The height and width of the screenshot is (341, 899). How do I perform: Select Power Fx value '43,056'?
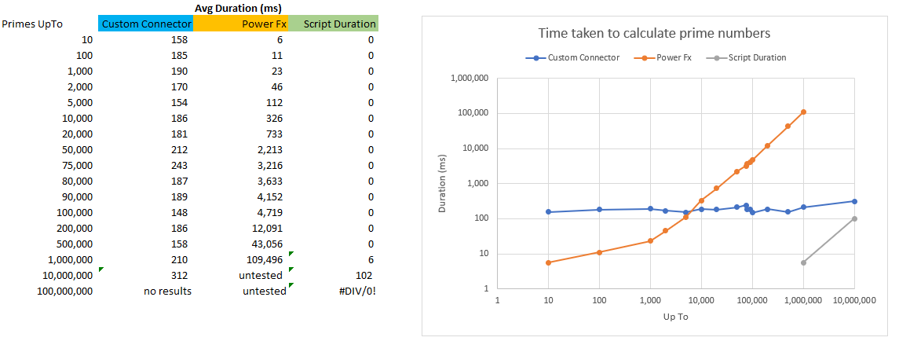[269, 244]
